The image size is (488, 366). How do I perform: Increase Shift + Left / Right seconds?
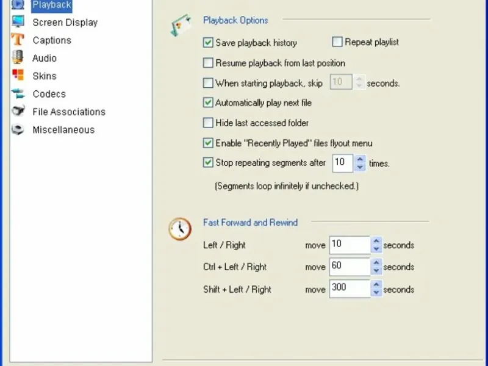pos(376,284)
